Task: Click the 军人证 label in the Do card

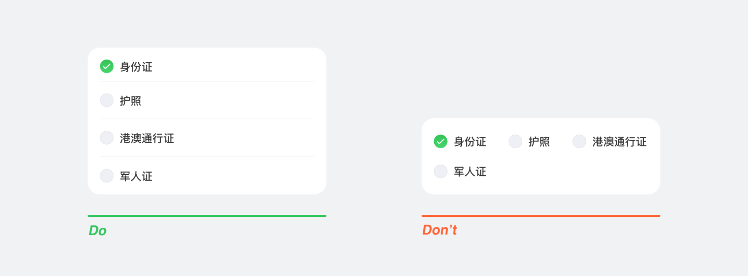Action: [x=136, y=176]
